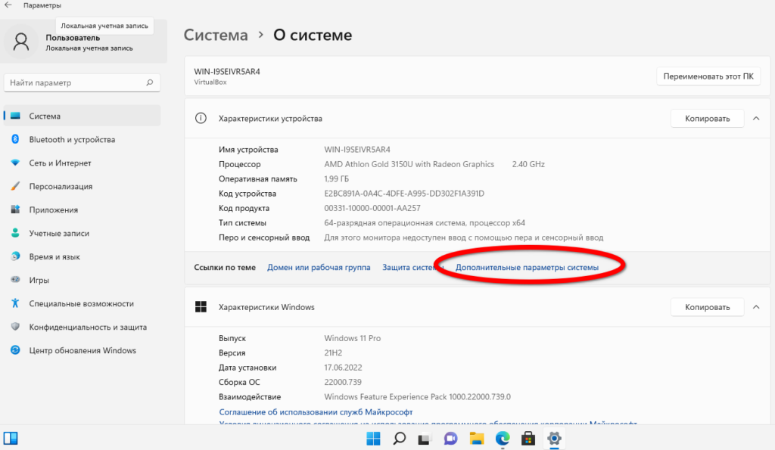Image resolution: width=775 pixels, height=450 pixels.
Task: Open Microsoft Store in taskbar
Action: pyautogui.click(x=528, y=438)
